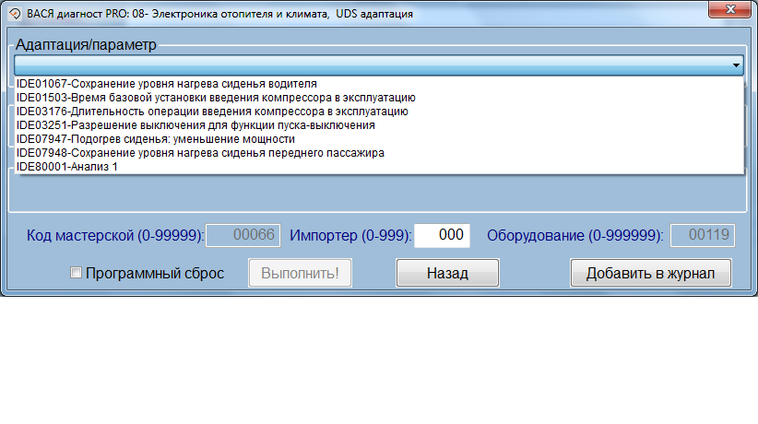Click the Оборудование field showing 00119
The image size is (758, 424).
tap(702, 235)
